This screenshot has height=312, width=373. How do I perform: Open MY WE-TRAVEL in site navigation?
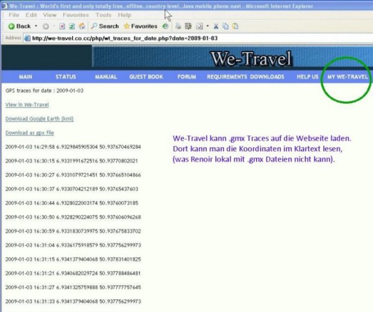(x=348, y=77)
